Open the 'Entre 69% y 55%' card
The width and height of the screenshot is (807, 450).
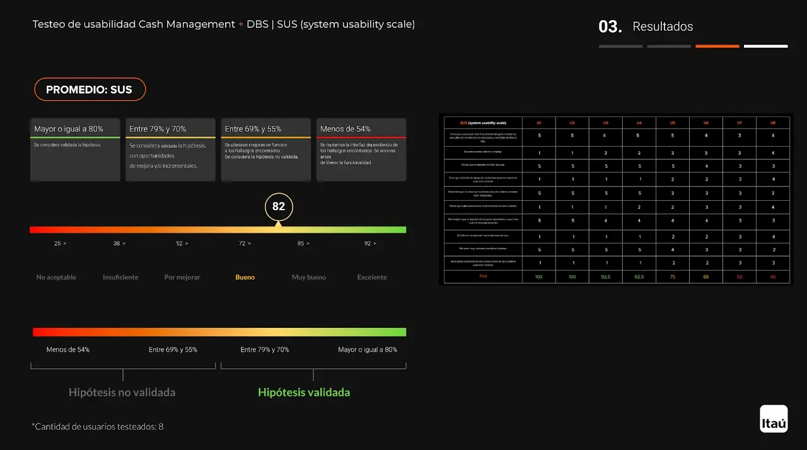(x=265, y=150)
